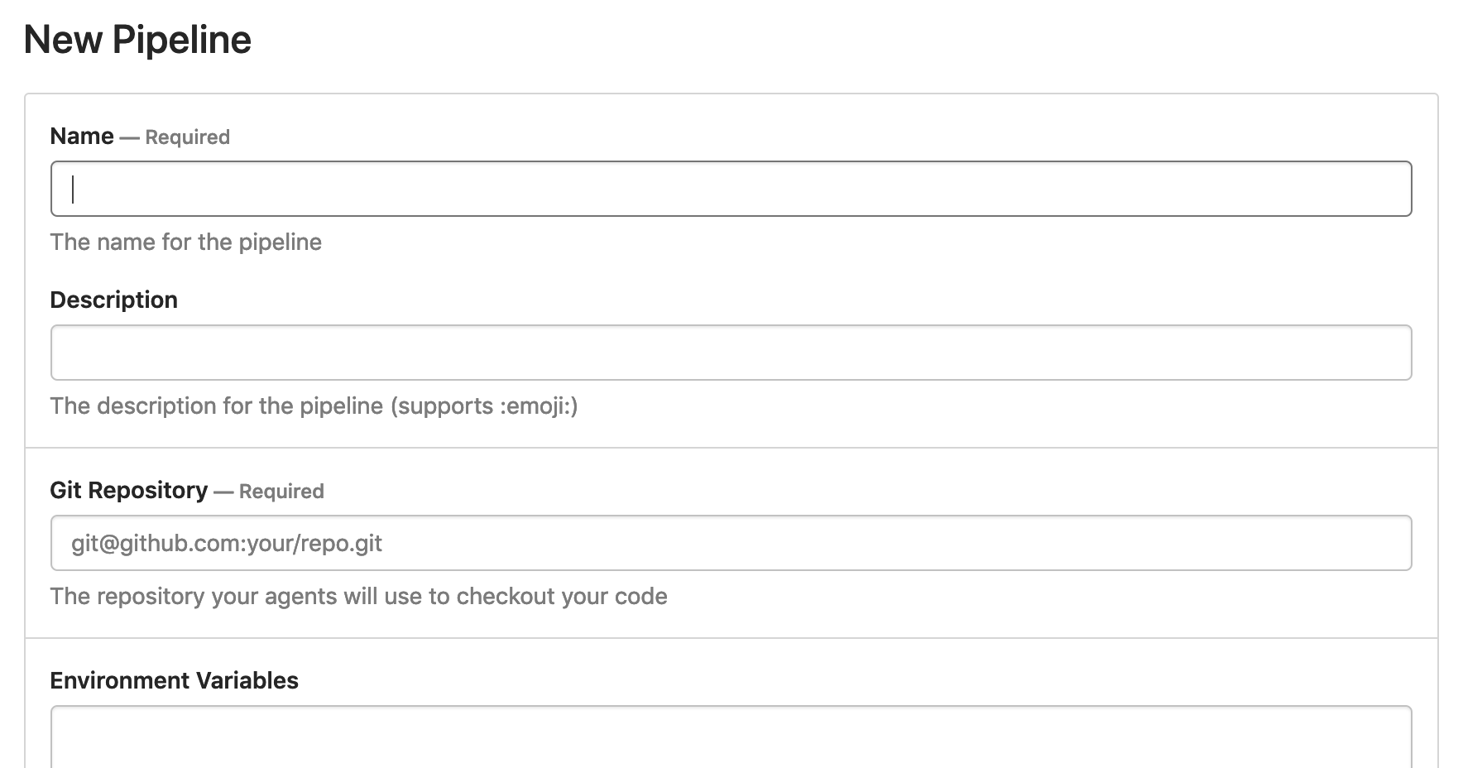Click the repository checkout helper text
The height and width of the screenshot is (768, 1463).
coord(359,596)
